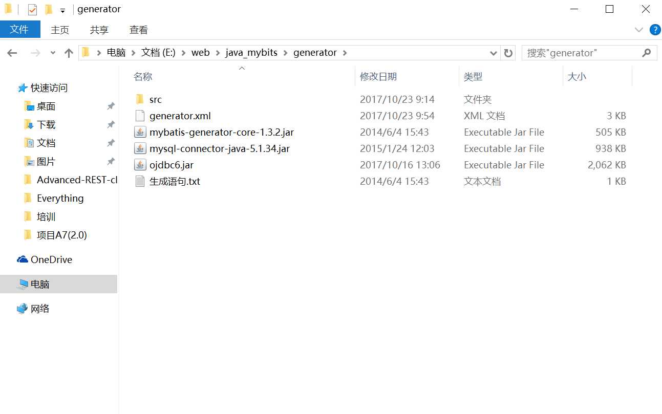Screen dimensions: 662x414
Task: Navigate to java_mybits in address path
Action: tap(251, 53)
